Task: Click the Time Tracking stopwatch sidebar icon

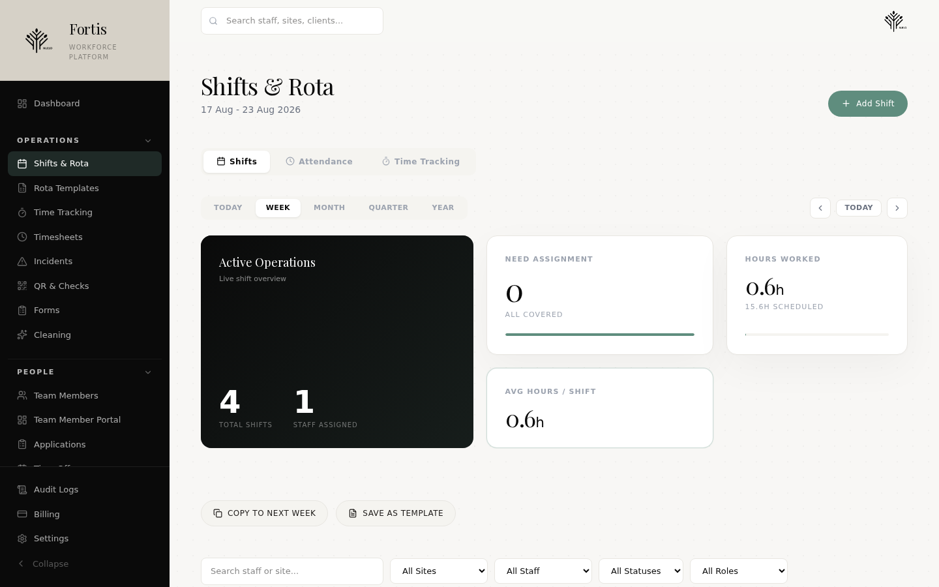Action: 22,213
